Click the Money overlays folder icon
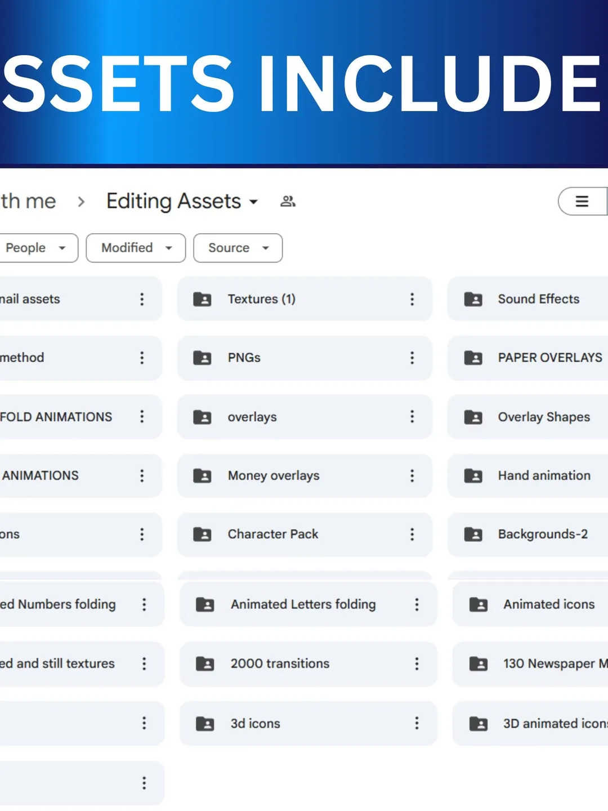This screenshot has height=811, width=608. click(202, 476)
